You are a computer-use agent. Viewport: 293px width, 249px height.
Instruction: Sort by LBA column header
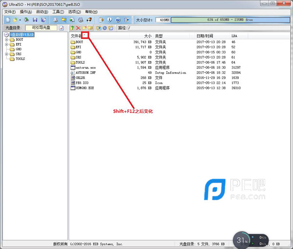point(239,36)
